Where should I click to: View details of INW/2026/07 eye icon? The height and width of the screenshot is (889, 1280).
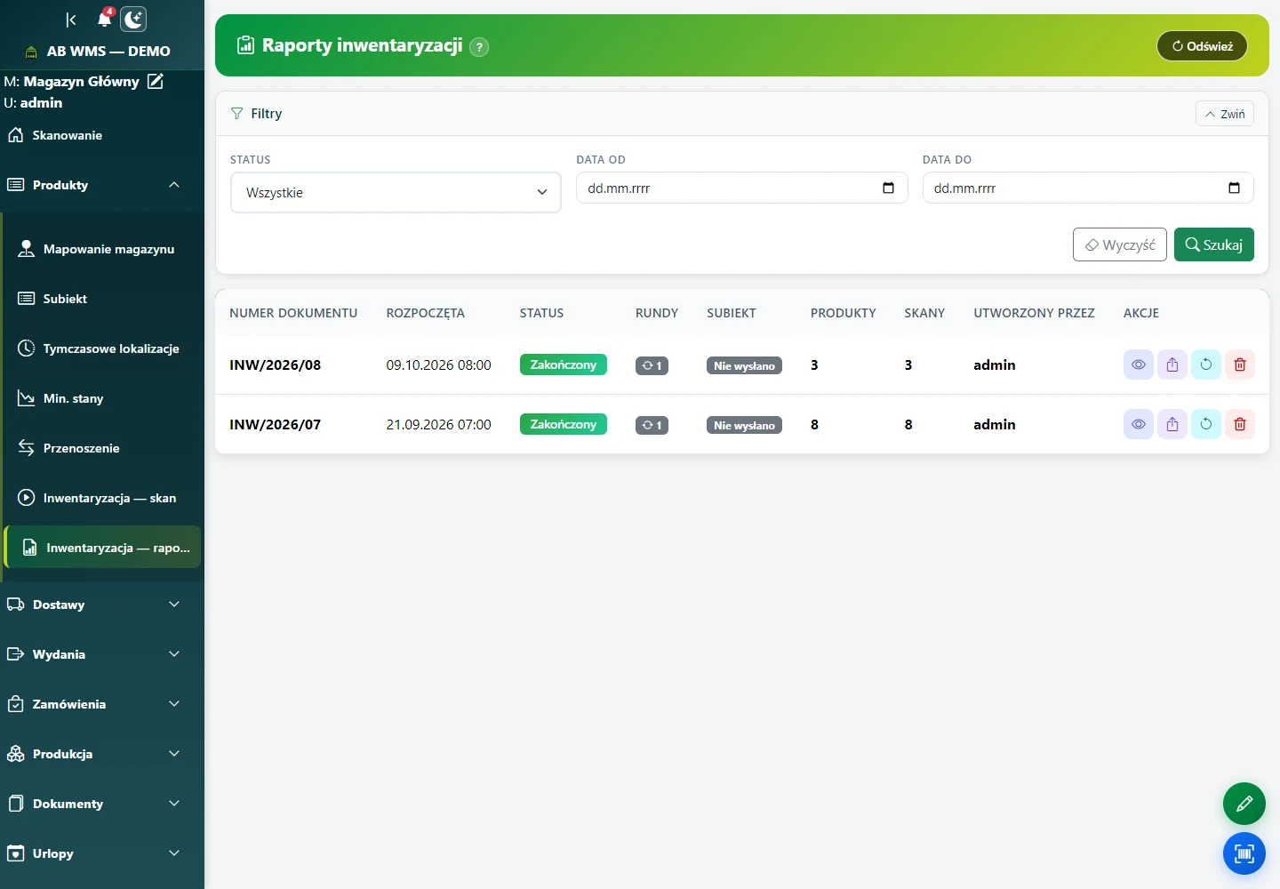[1139, 424]
